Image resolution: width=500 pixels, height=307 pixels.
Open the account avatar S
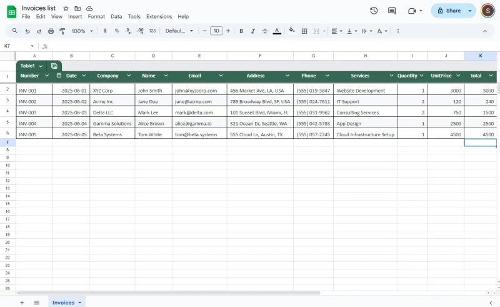tap(487, 11)
